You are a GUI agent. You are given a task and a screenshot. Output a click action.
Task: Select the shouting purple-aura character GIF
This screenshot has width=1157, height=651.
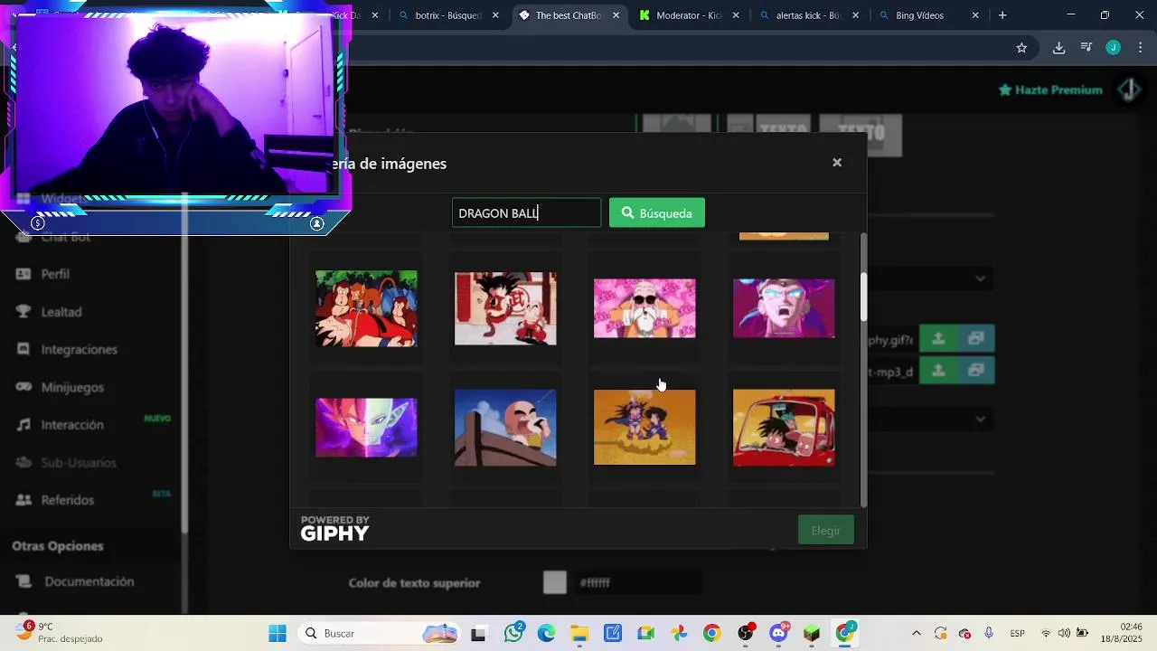point(784,308)
